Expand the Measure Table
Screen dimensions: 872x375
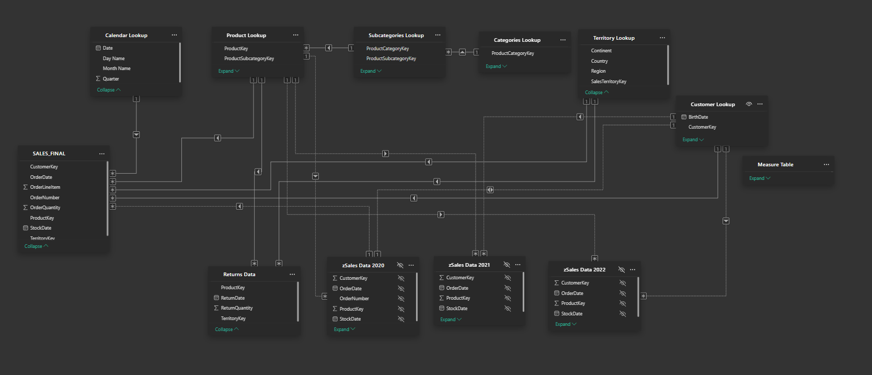click(760, 178)
